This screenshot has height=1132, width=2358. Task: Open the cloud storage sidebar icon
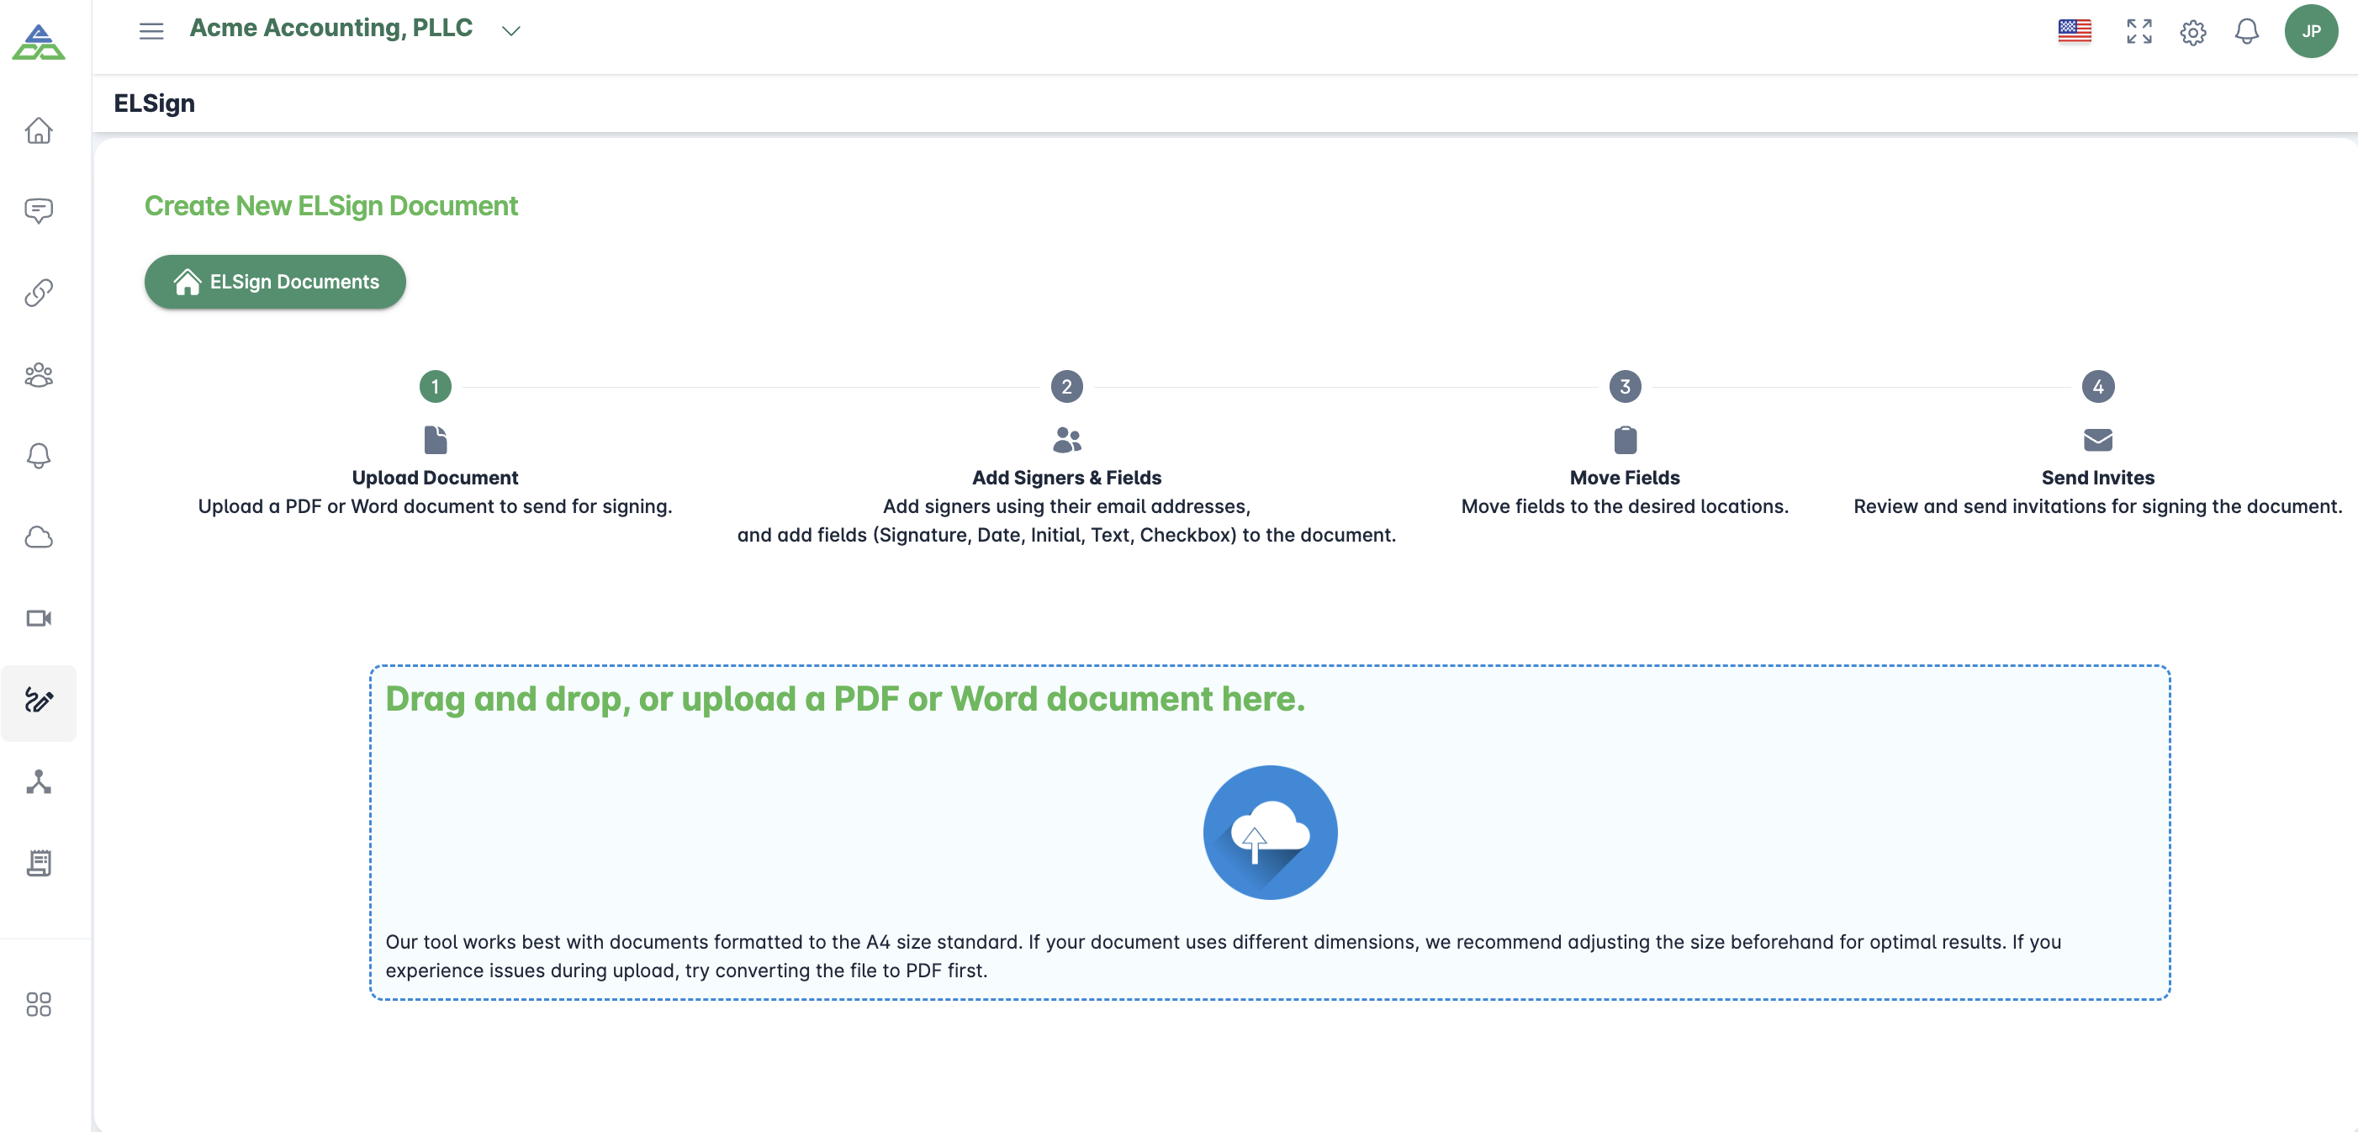tap(39, 537)
